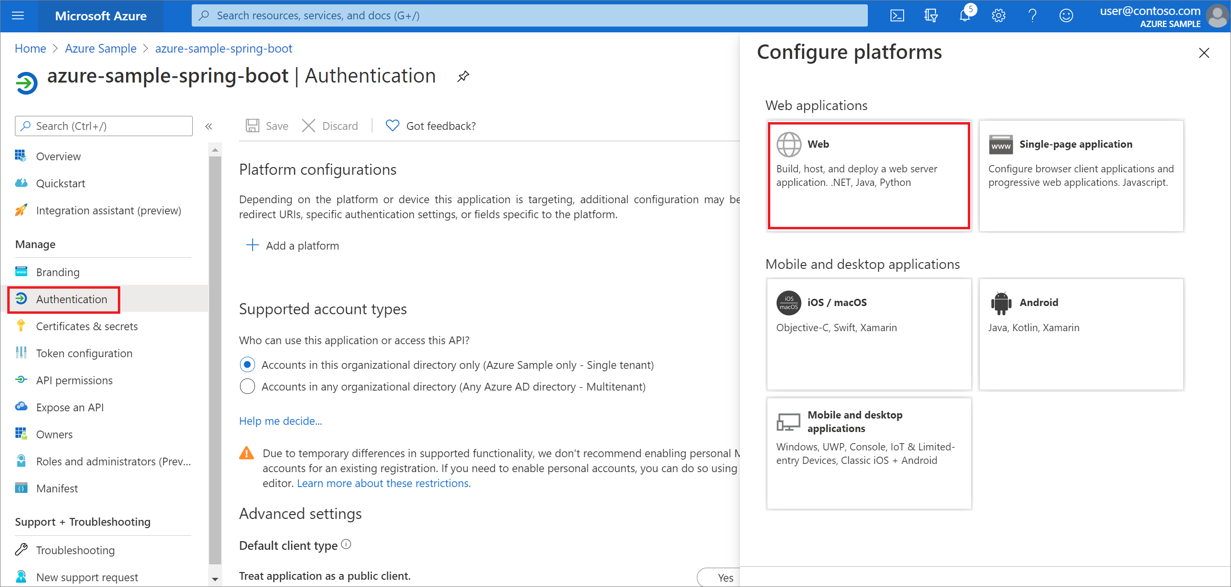Select the Web platform tile

pos(868,175)
